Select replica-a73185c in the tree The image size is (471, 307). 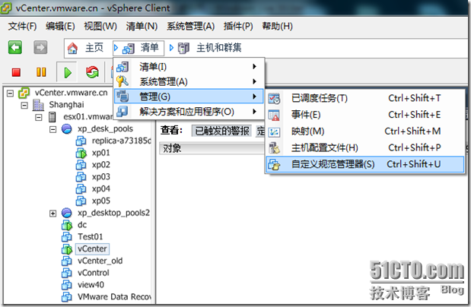pyautogui.click(x=121, y=141)
